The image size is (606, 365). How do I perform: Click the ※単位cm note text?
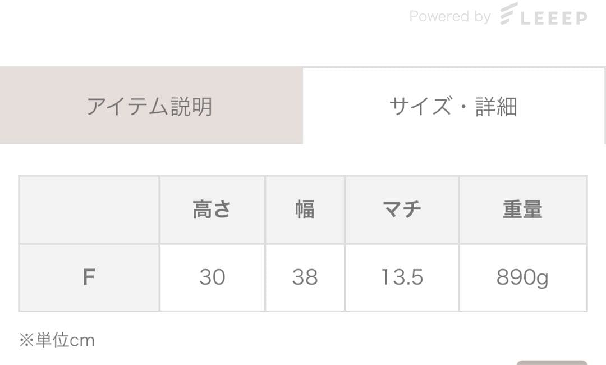[56, 340]
